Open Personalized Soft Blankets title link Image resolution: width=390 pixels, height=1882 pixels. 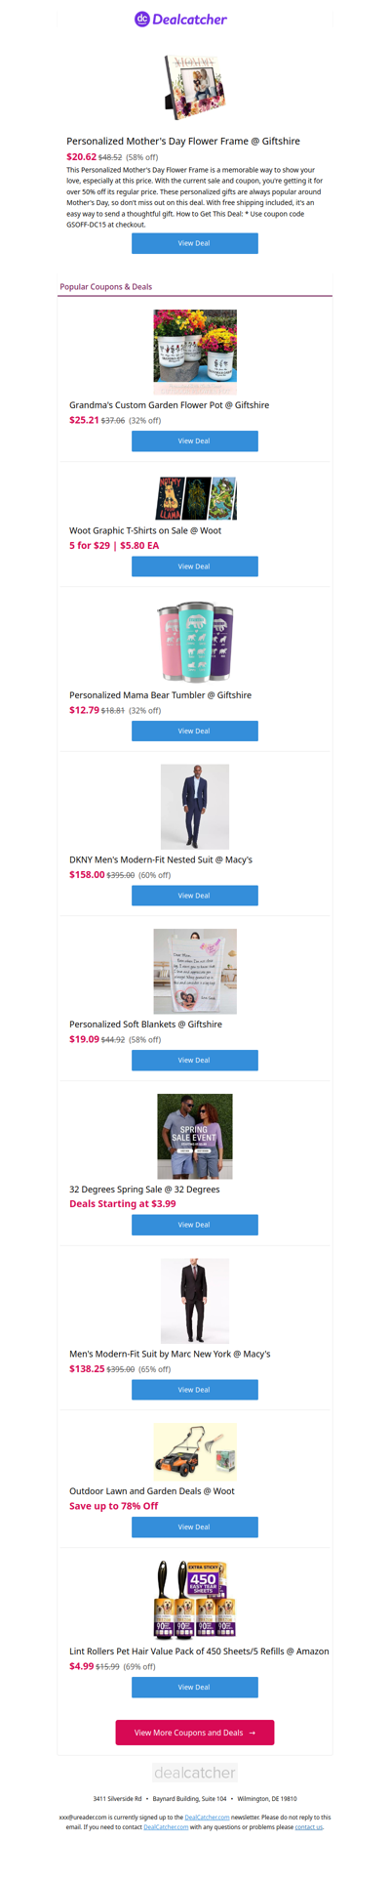[x=145, y=1025]
